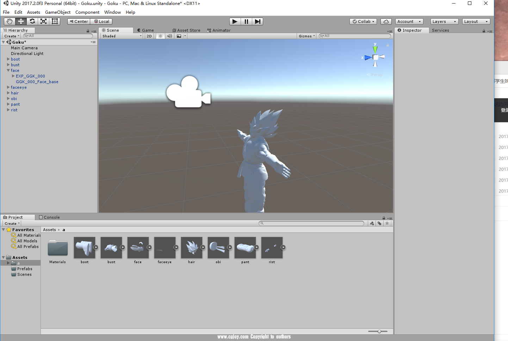Toggle scene audio speaker icon
508x341 pixels.
(169, 36)
